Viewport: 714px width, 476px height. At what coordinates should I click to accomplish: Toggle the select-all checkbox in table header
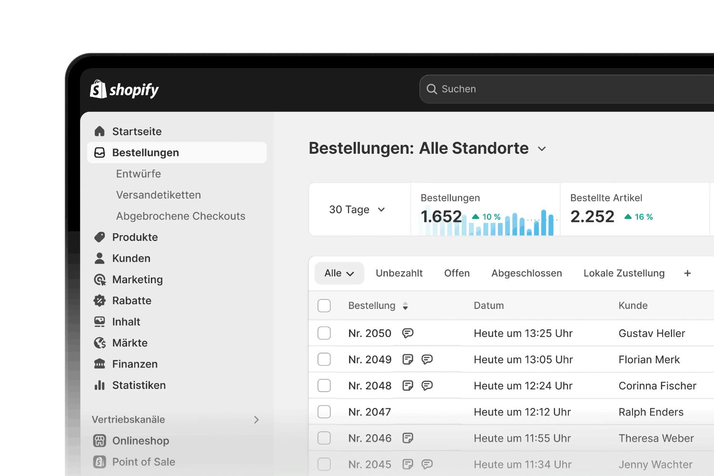[x=324, y=306]
